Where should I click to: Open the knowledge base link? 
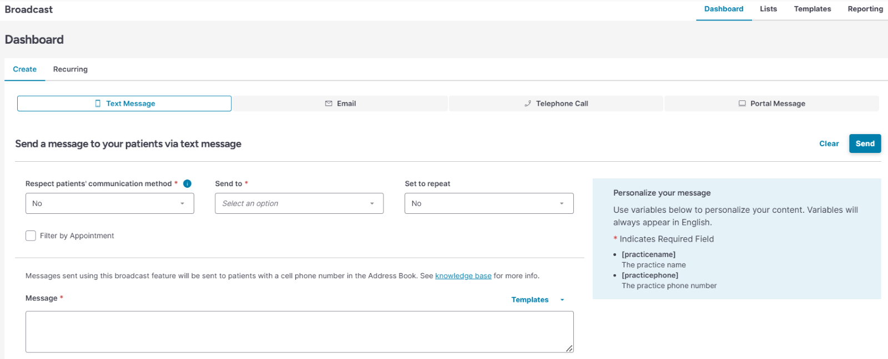pyautogui.click(x=463, y=276)
